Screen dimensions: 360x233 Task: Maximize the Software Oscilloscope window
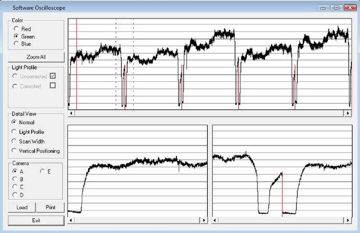pyautogui.click(x=336, y=8)
